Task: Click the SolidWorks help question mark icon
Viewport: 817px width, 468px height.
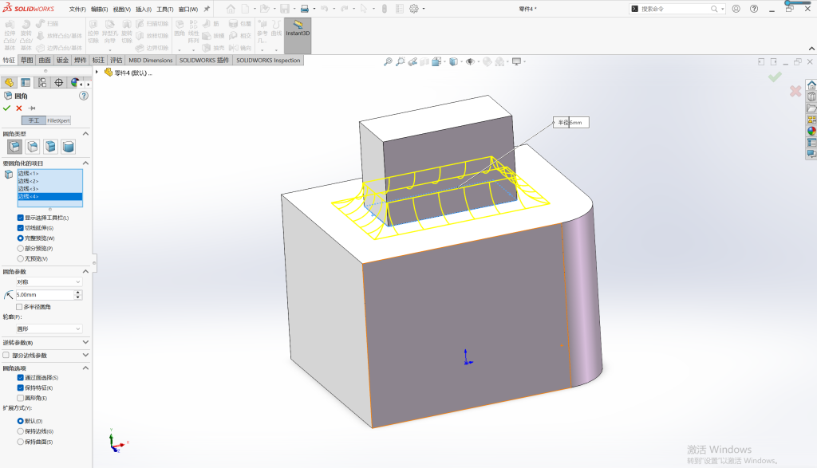Action: (x=754, y=9)
